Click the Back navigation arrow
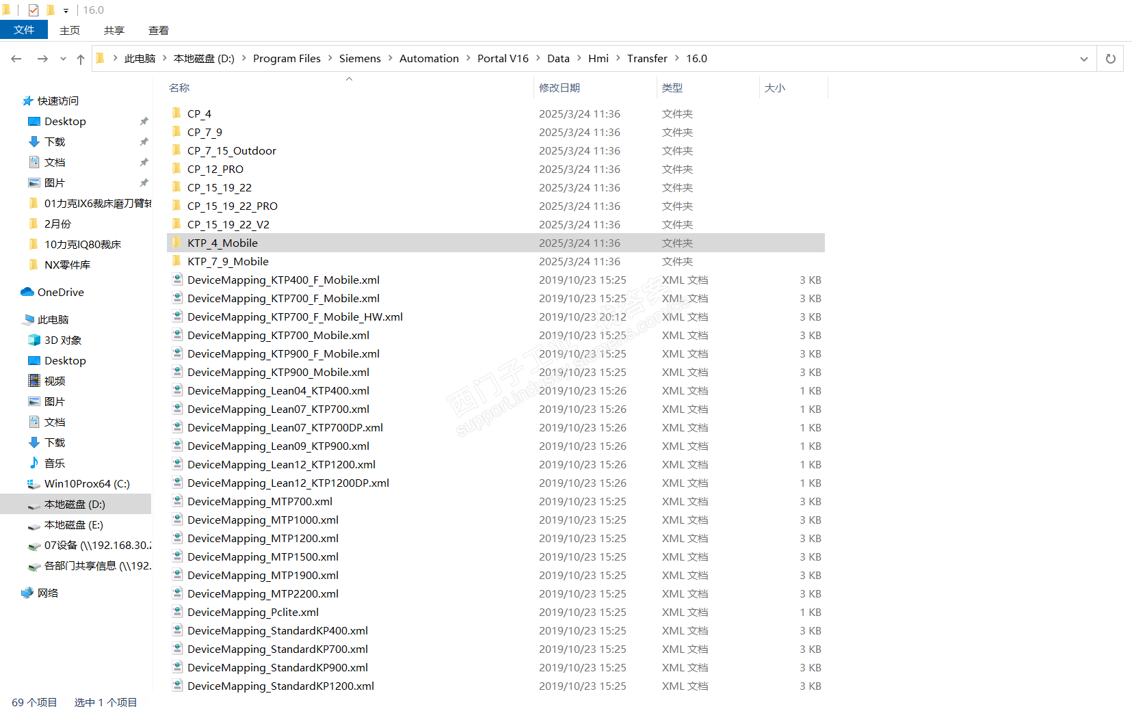 point(16,59)
